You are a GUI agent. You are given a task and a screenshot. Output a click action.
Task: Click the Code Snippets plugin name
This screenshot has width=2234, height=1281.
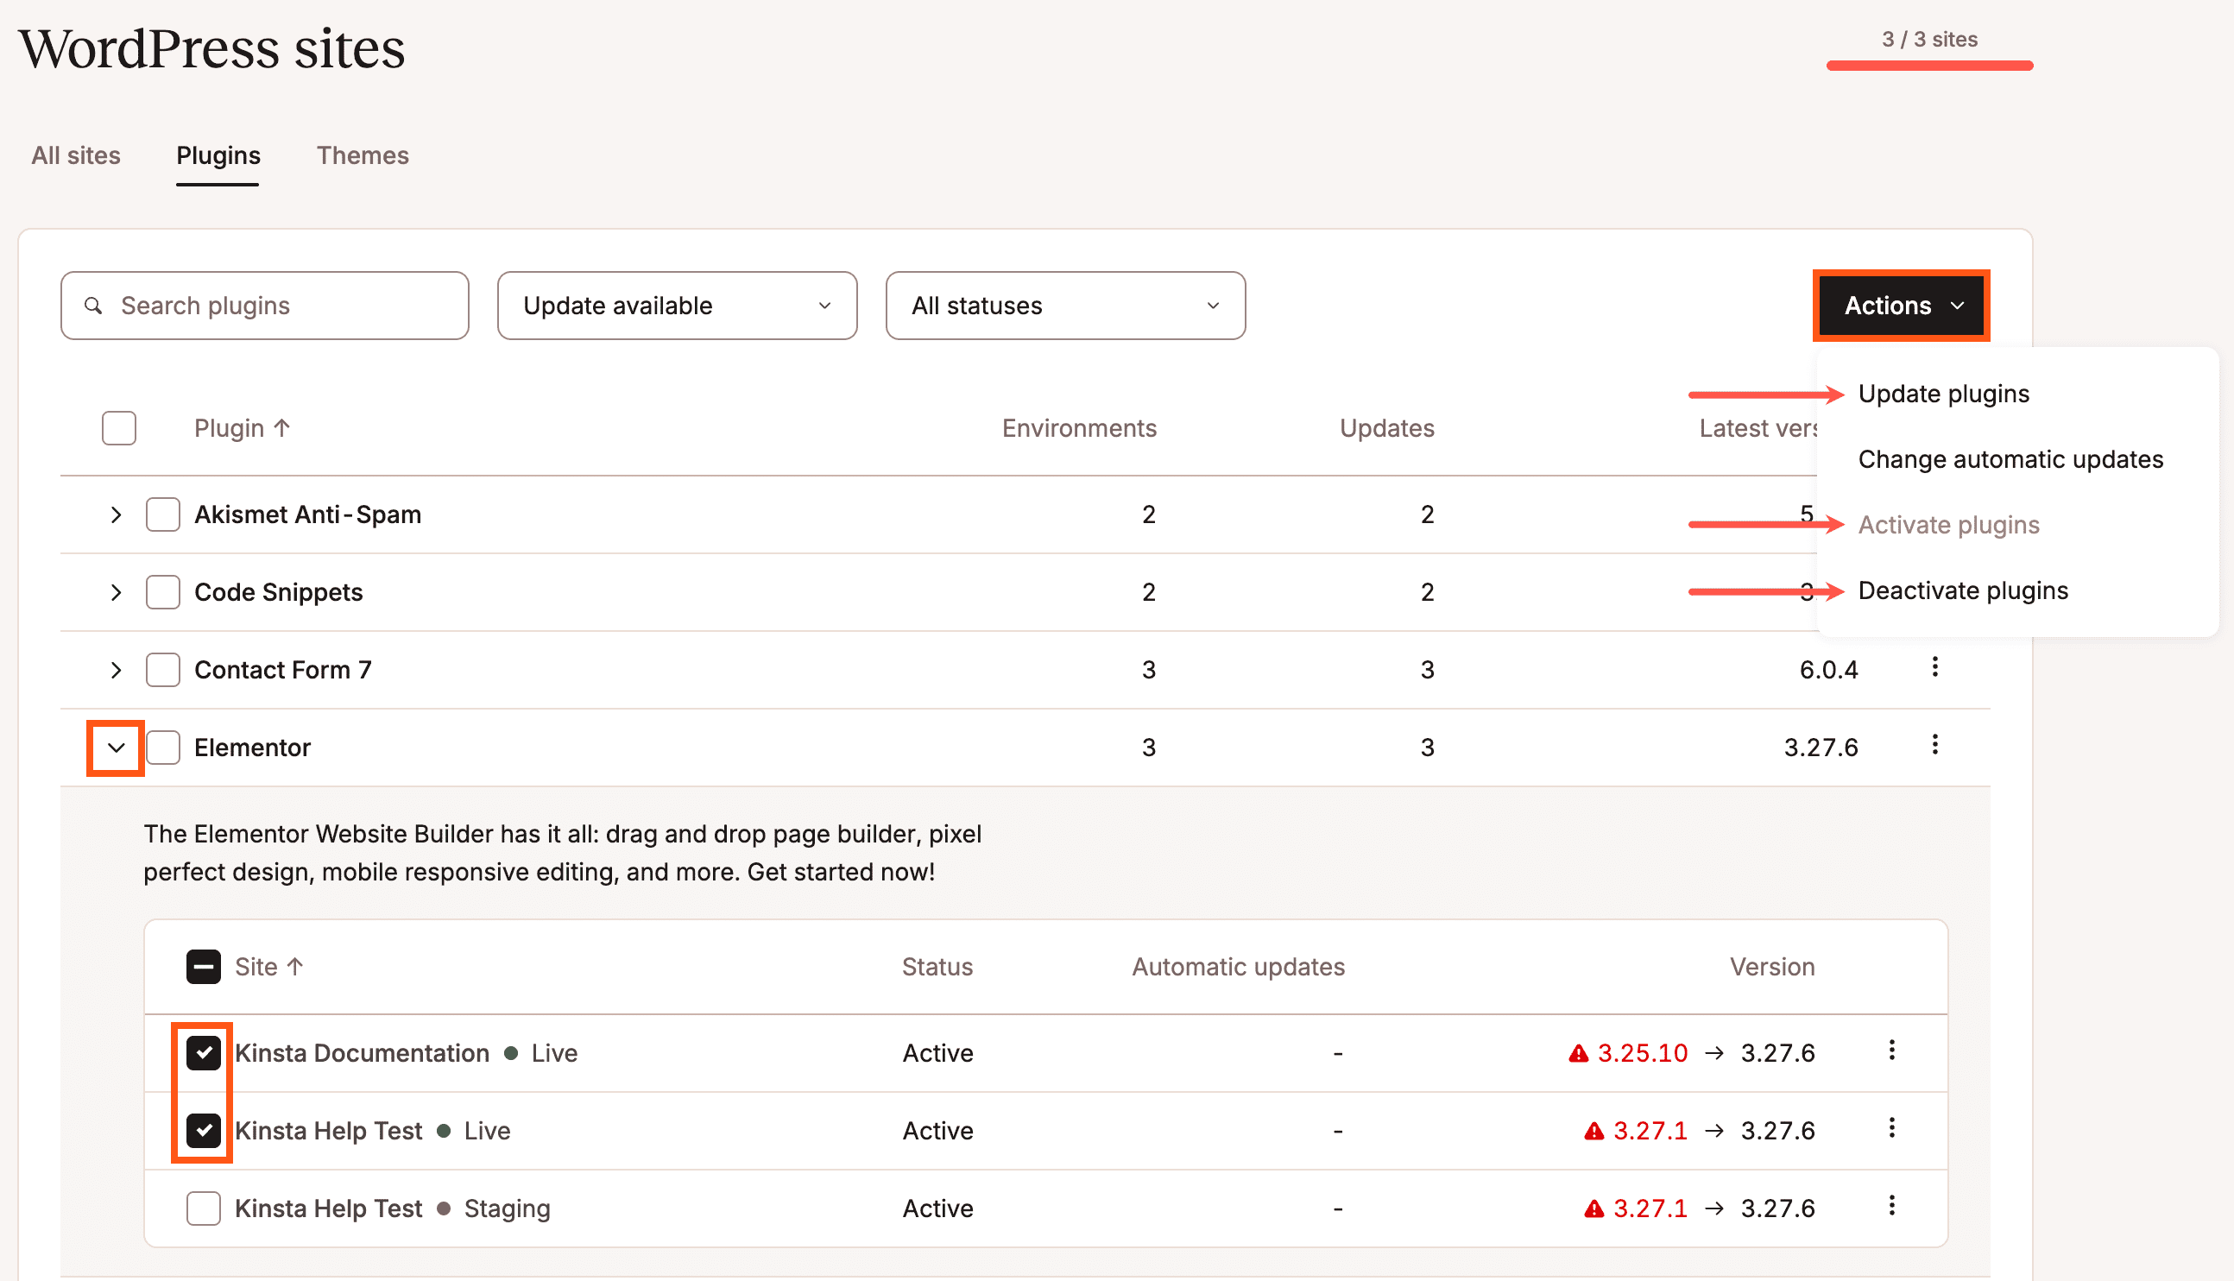pos(278,591)
